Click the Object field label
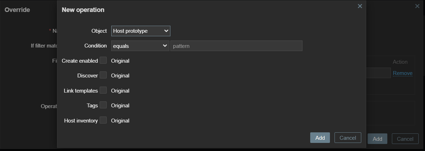 [99, 31]
